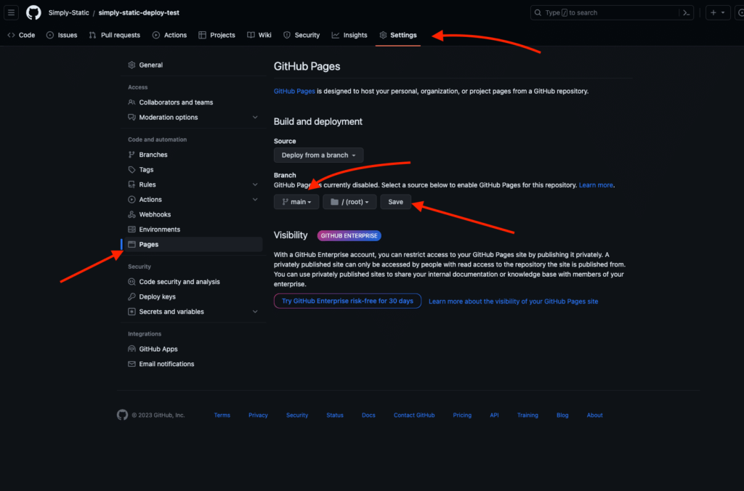Open the footer Contact GitHub link
The height and width of the screenshot is (491, 744).
[x=413, y=415]
